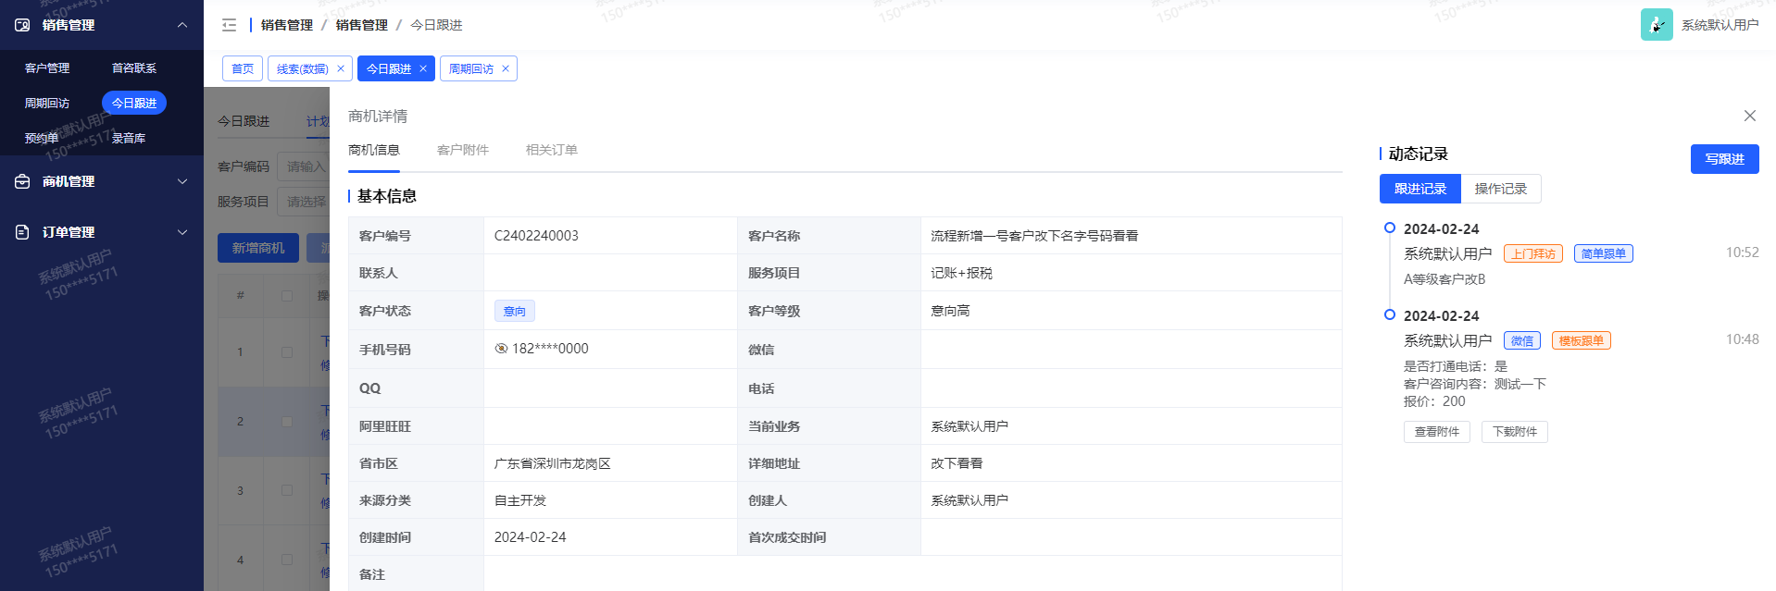Close the 周期回访 tab with its X
Image resolution: width=1776 pixels, height=591 pixels.
coord(506,68)
